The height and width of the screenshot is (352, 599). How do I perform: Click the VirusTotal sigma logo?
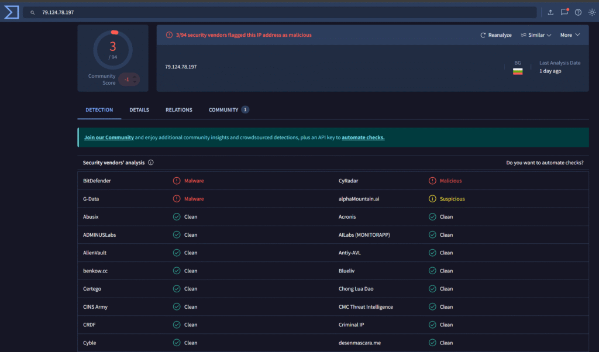12,12
